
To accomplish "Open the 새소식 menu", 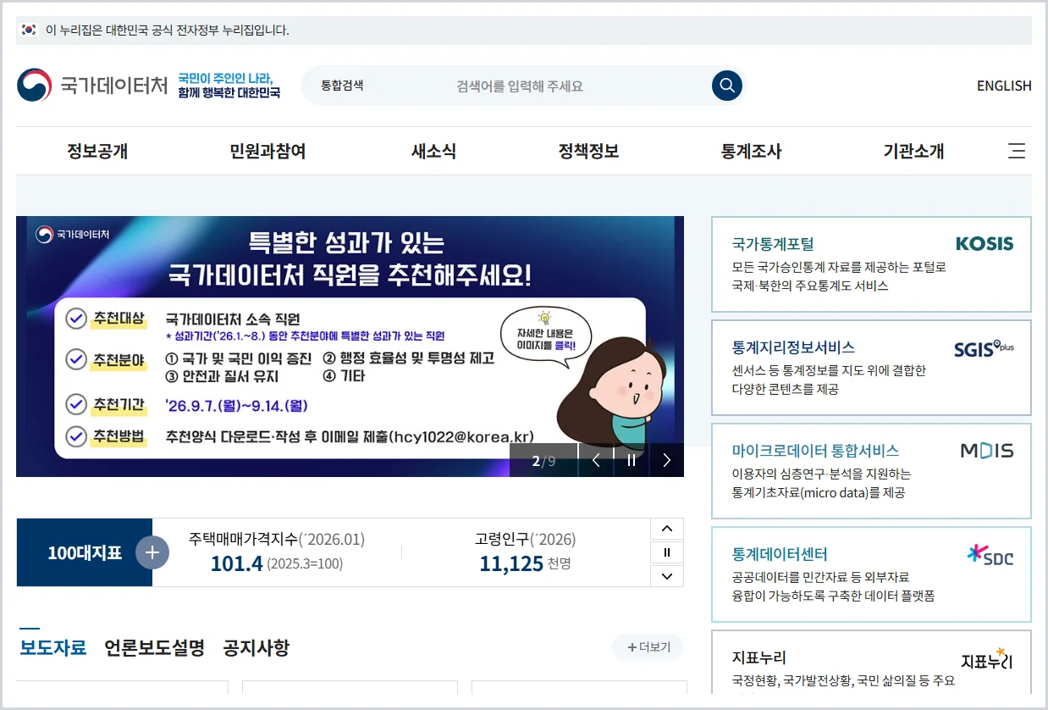I will tap(433, 152).
